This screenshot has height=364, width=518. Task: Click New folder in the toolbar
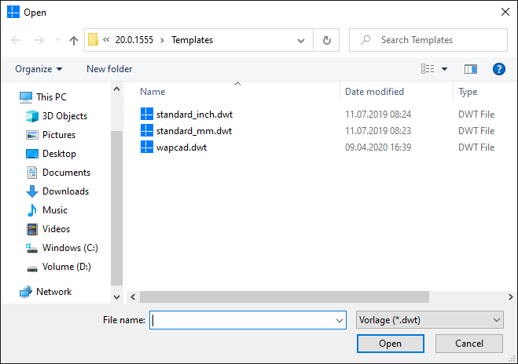click(109, 69)
